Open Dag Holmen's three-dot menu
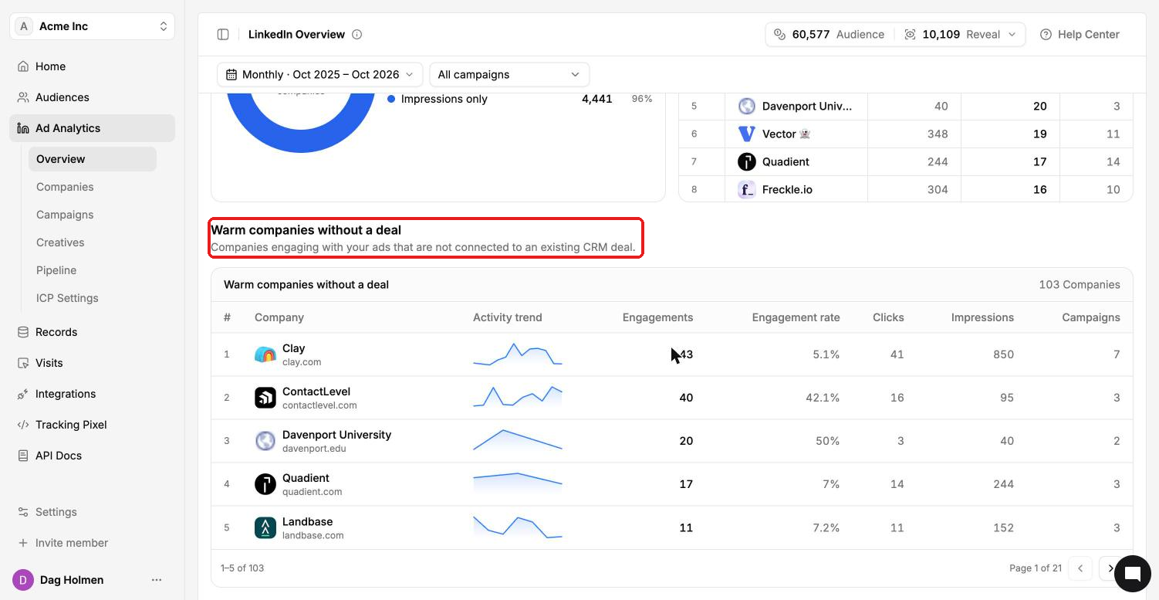Screen dimensions: 1159x600 [157, 580]
